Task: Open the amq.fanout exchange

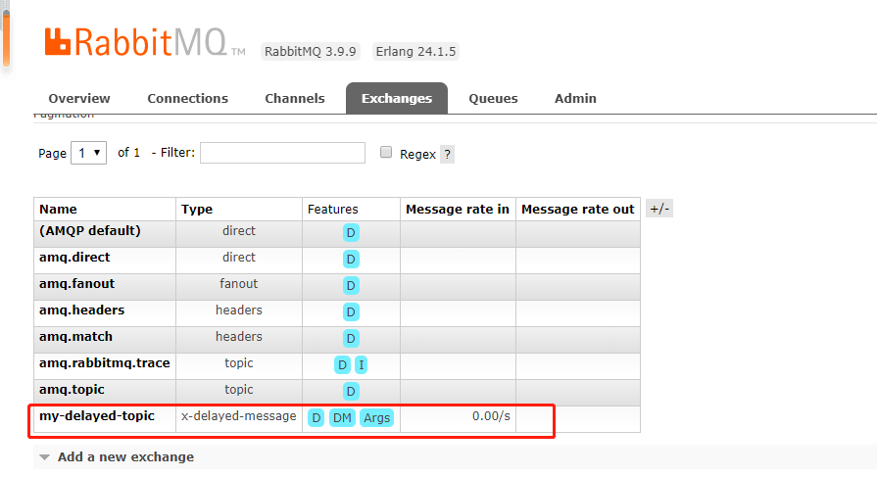Action: [76, 283]
